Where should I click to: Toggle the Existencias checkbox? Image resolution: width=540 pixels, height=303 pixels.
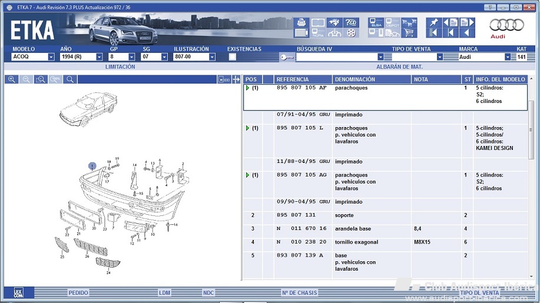click(233, 56)
